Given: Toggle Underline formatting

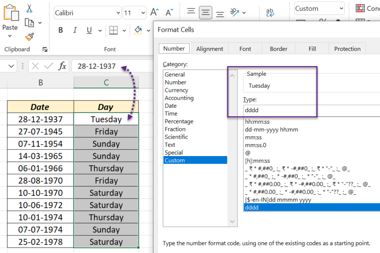Looking at the screenshot, I should 89,30.
